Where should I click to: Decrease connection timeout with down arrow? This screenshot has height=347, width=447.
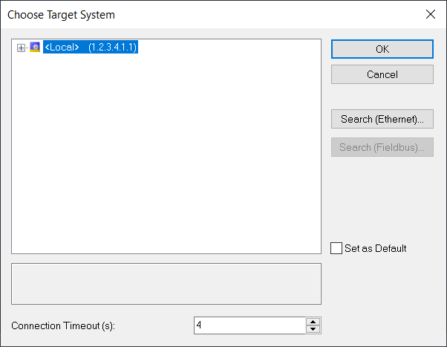313,329
